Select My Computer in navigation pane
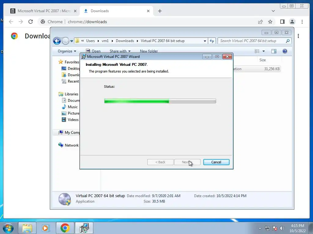This screenshot has height=234, width=313. 69,133
